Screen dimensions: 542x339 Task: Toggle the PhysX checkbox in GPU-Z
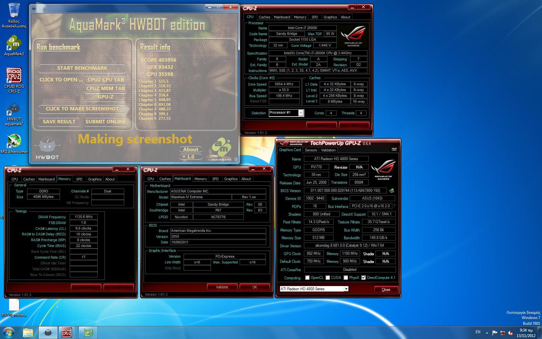point(346,278)
